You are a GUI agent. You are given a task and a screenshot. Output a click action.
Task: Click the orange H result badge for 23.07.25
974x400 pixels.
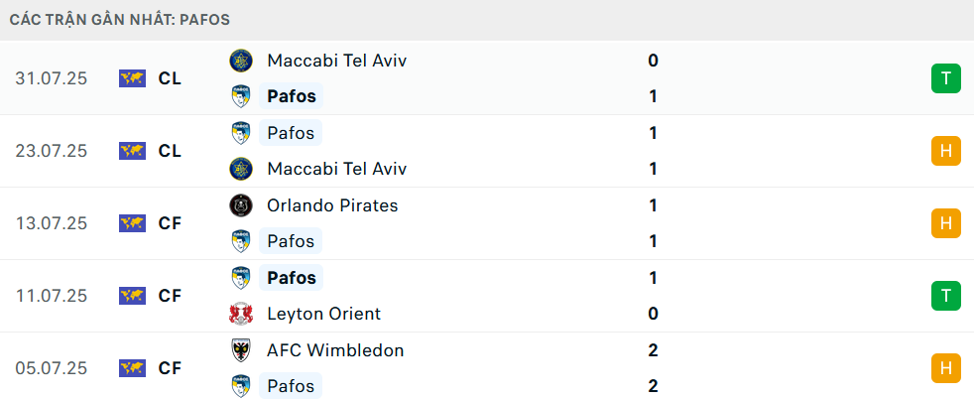pyautogui.click(x=946, y=151)
